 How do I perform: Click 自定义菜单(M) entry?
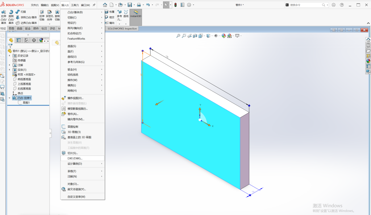(82, 197)
